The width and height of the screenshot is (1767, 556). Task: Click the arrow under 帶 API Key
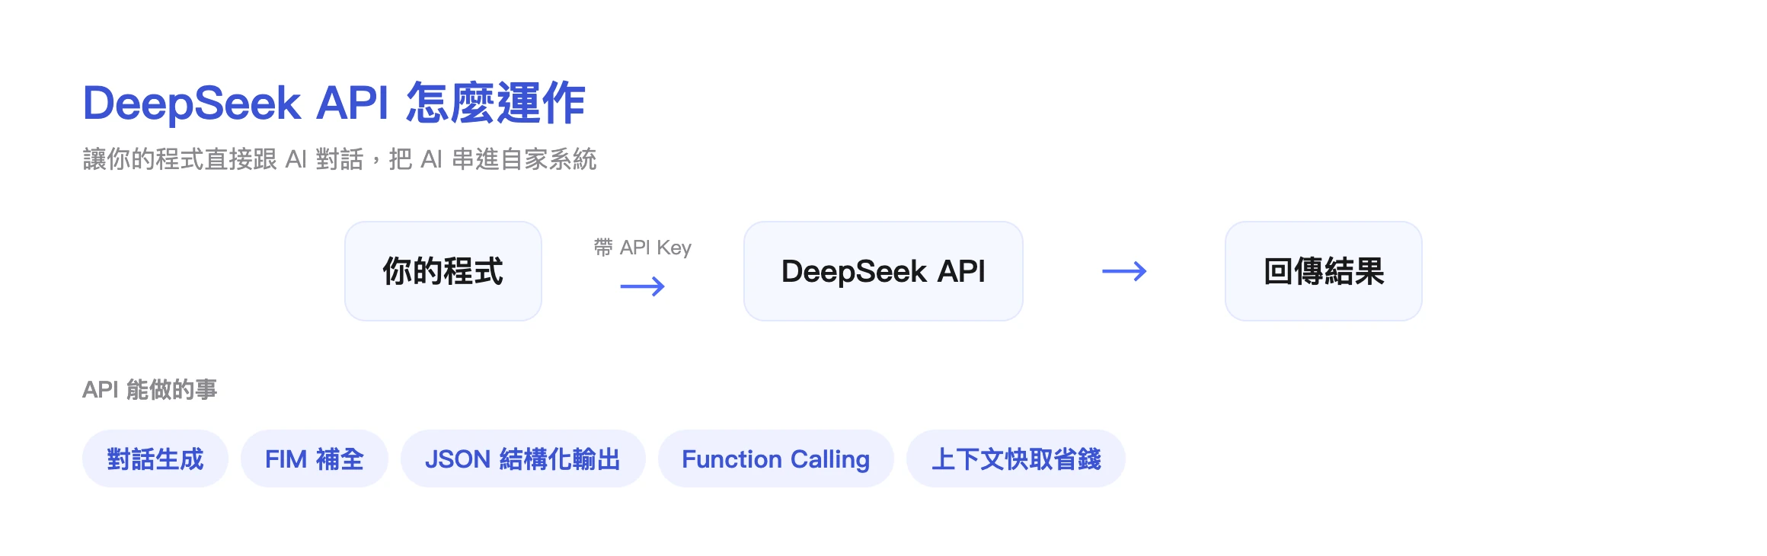[x=643, y=287]
